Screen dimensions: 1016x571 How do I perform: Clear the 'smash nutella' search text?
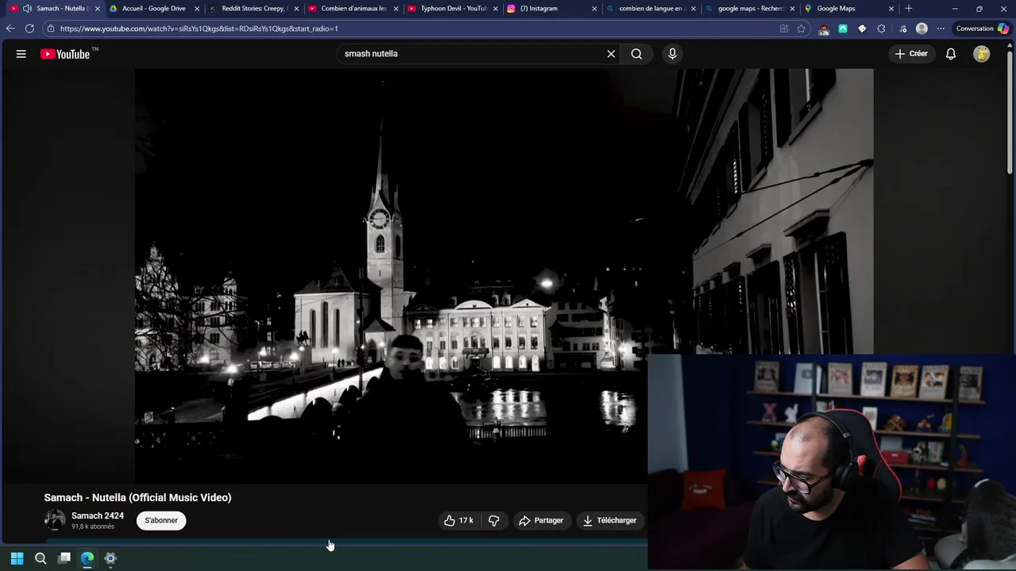pyautogui.click(x=611, y=54)
